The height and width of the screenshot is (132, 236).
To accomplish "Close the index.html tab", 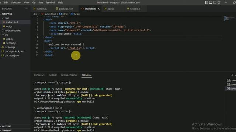I will [99, 9].
